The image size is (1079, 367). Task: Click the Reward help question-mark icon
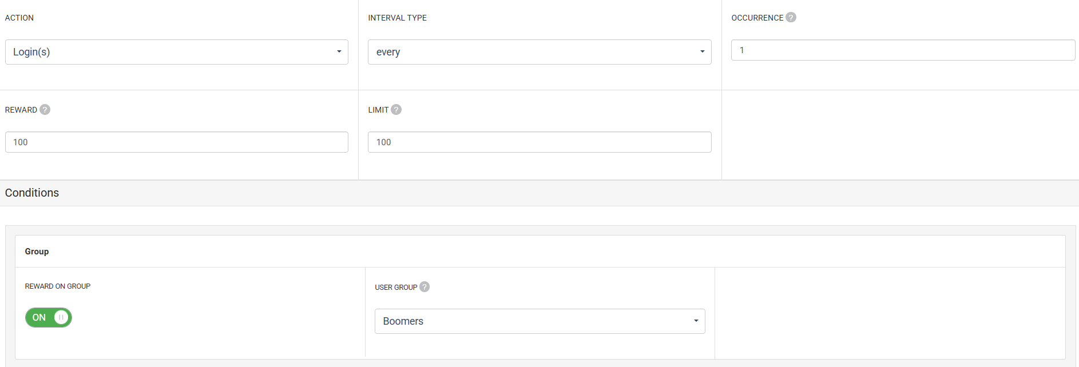(45, 110)
